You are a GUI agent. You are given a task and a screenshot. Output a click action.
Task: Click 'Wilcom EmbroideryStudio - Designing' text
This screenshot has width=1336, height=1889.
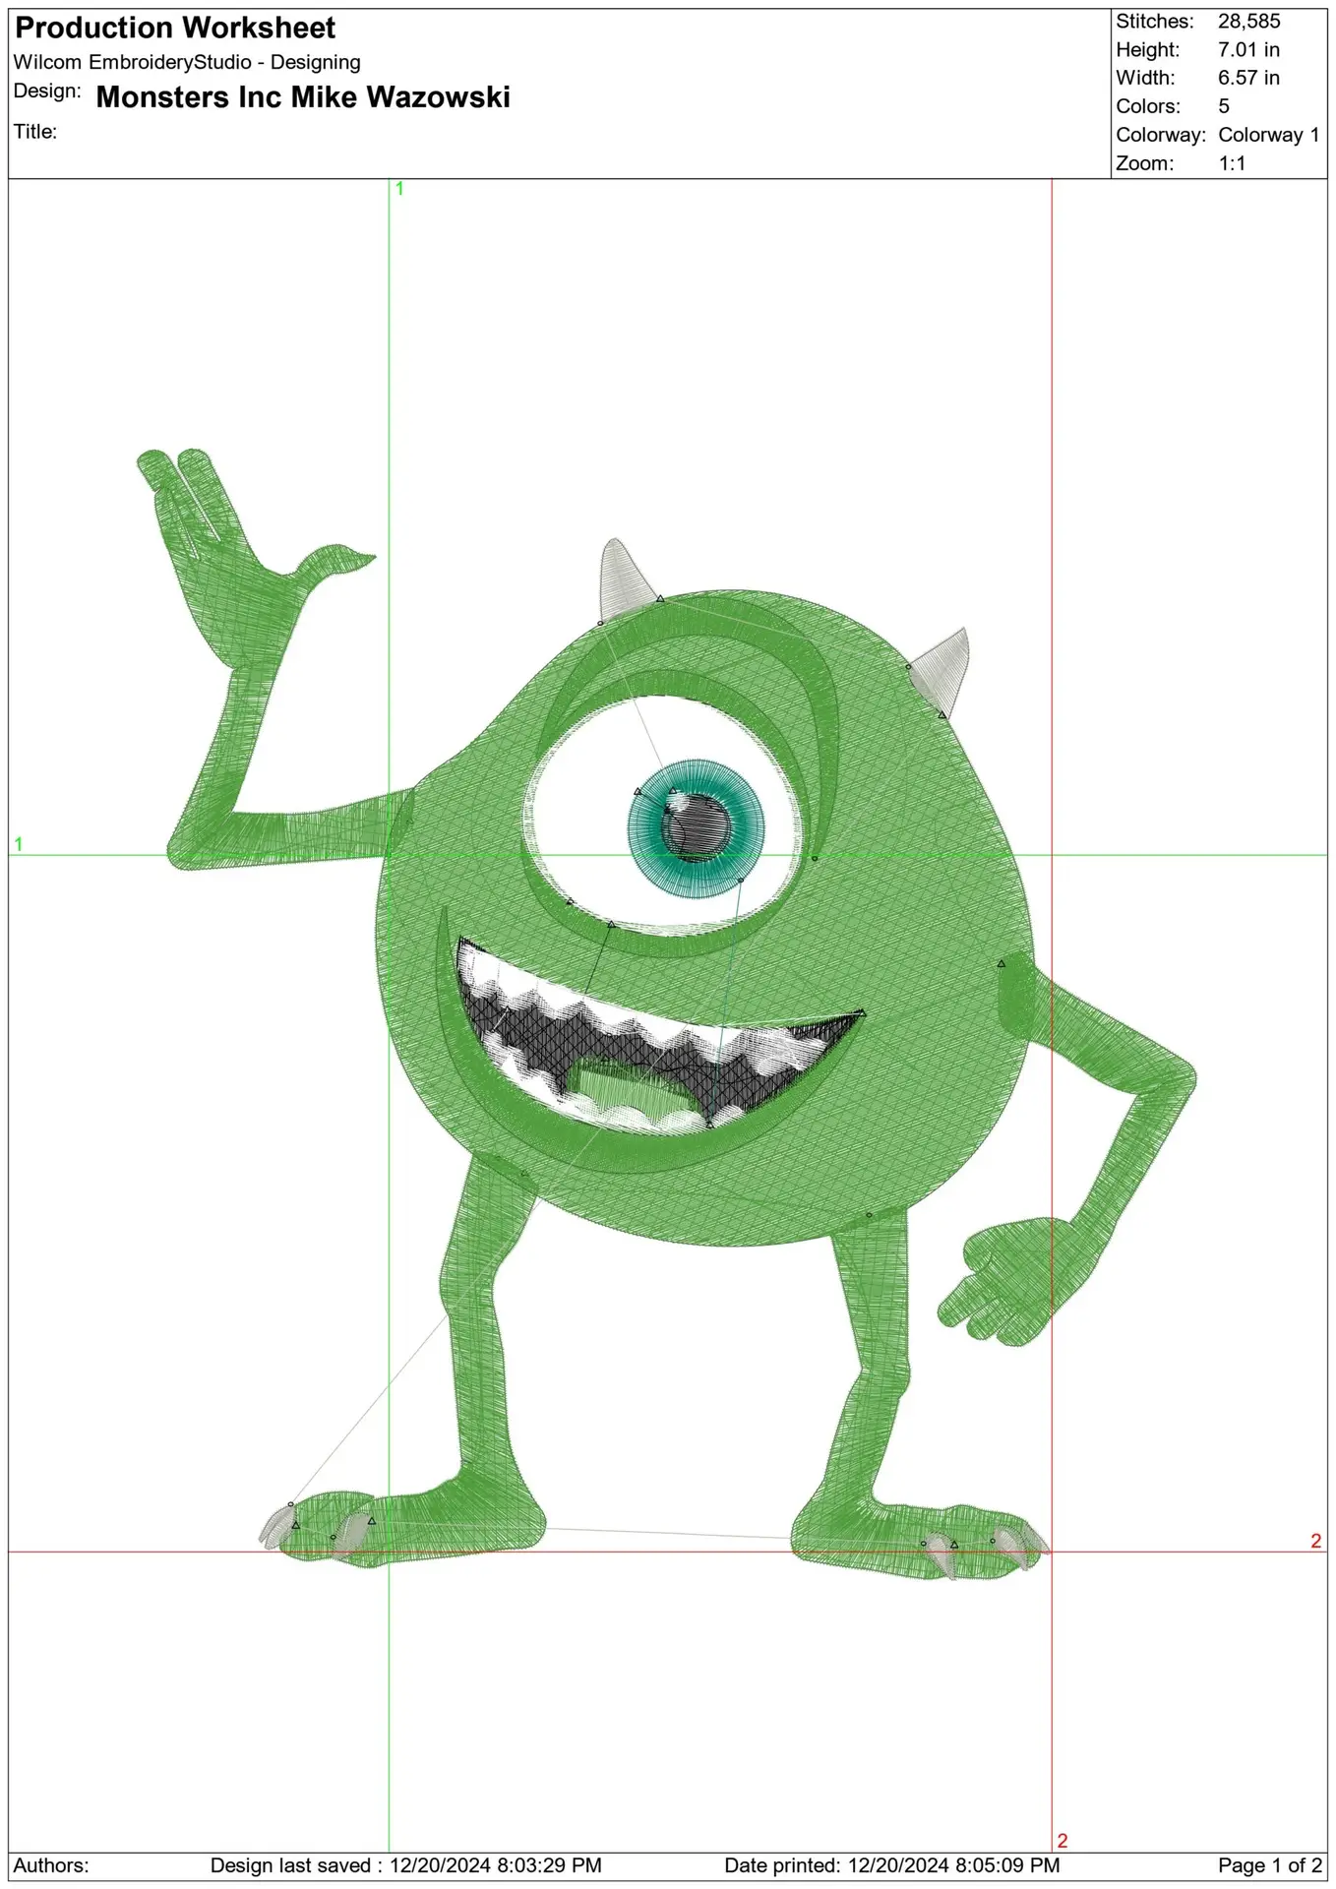(187, 62)
